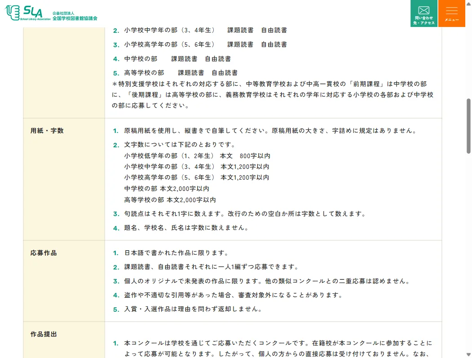Click the vertical scrollbar thumb
Screen dimensions: 472x358
468,126
